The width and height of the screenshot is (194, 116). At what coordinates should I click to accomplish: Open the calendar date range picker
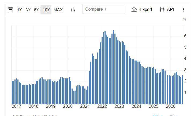tap(10, 10)
